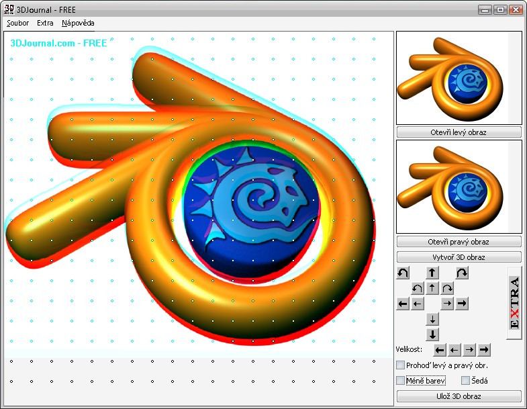This screenshot has height=409, width=527.
Task: Click the bold right arrow in Velikost row
Action: (484, 350)
